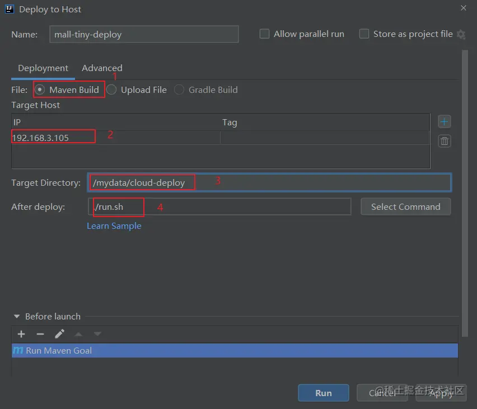477x409 pixels.
Task: Close the Deploy to Host dialog
Action: point(463,8)
